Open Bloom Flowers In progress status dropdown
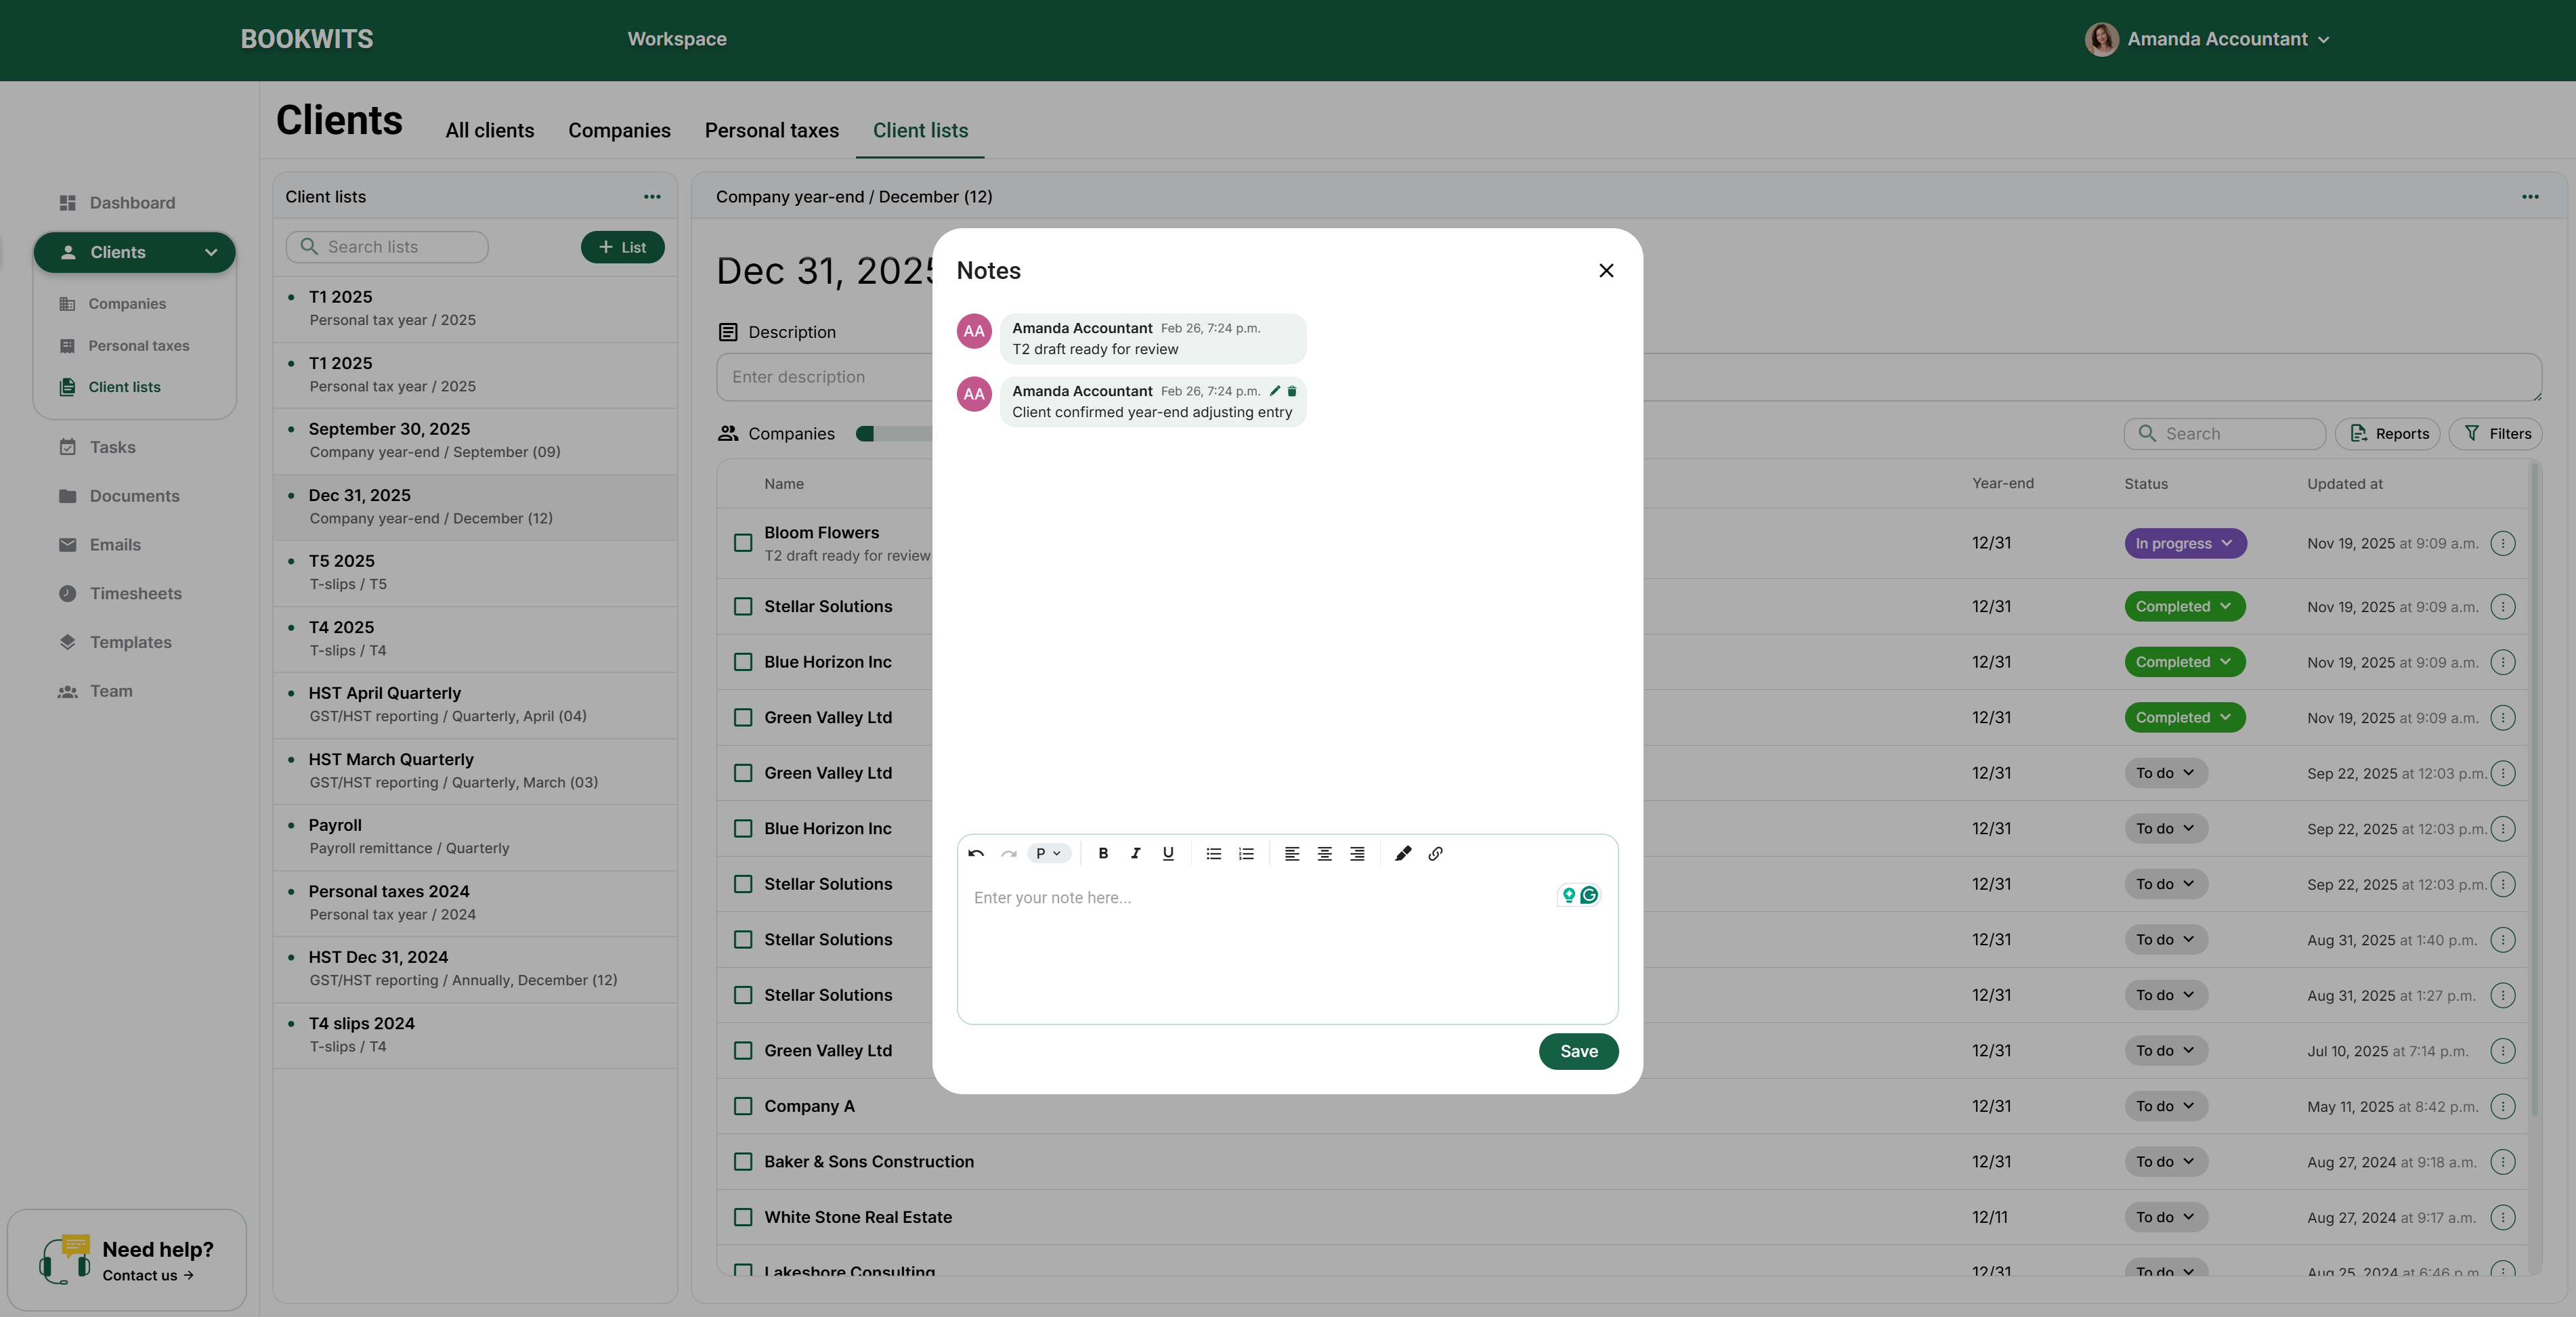Screen dimensions: 2576x1317 coord(2185,543)
